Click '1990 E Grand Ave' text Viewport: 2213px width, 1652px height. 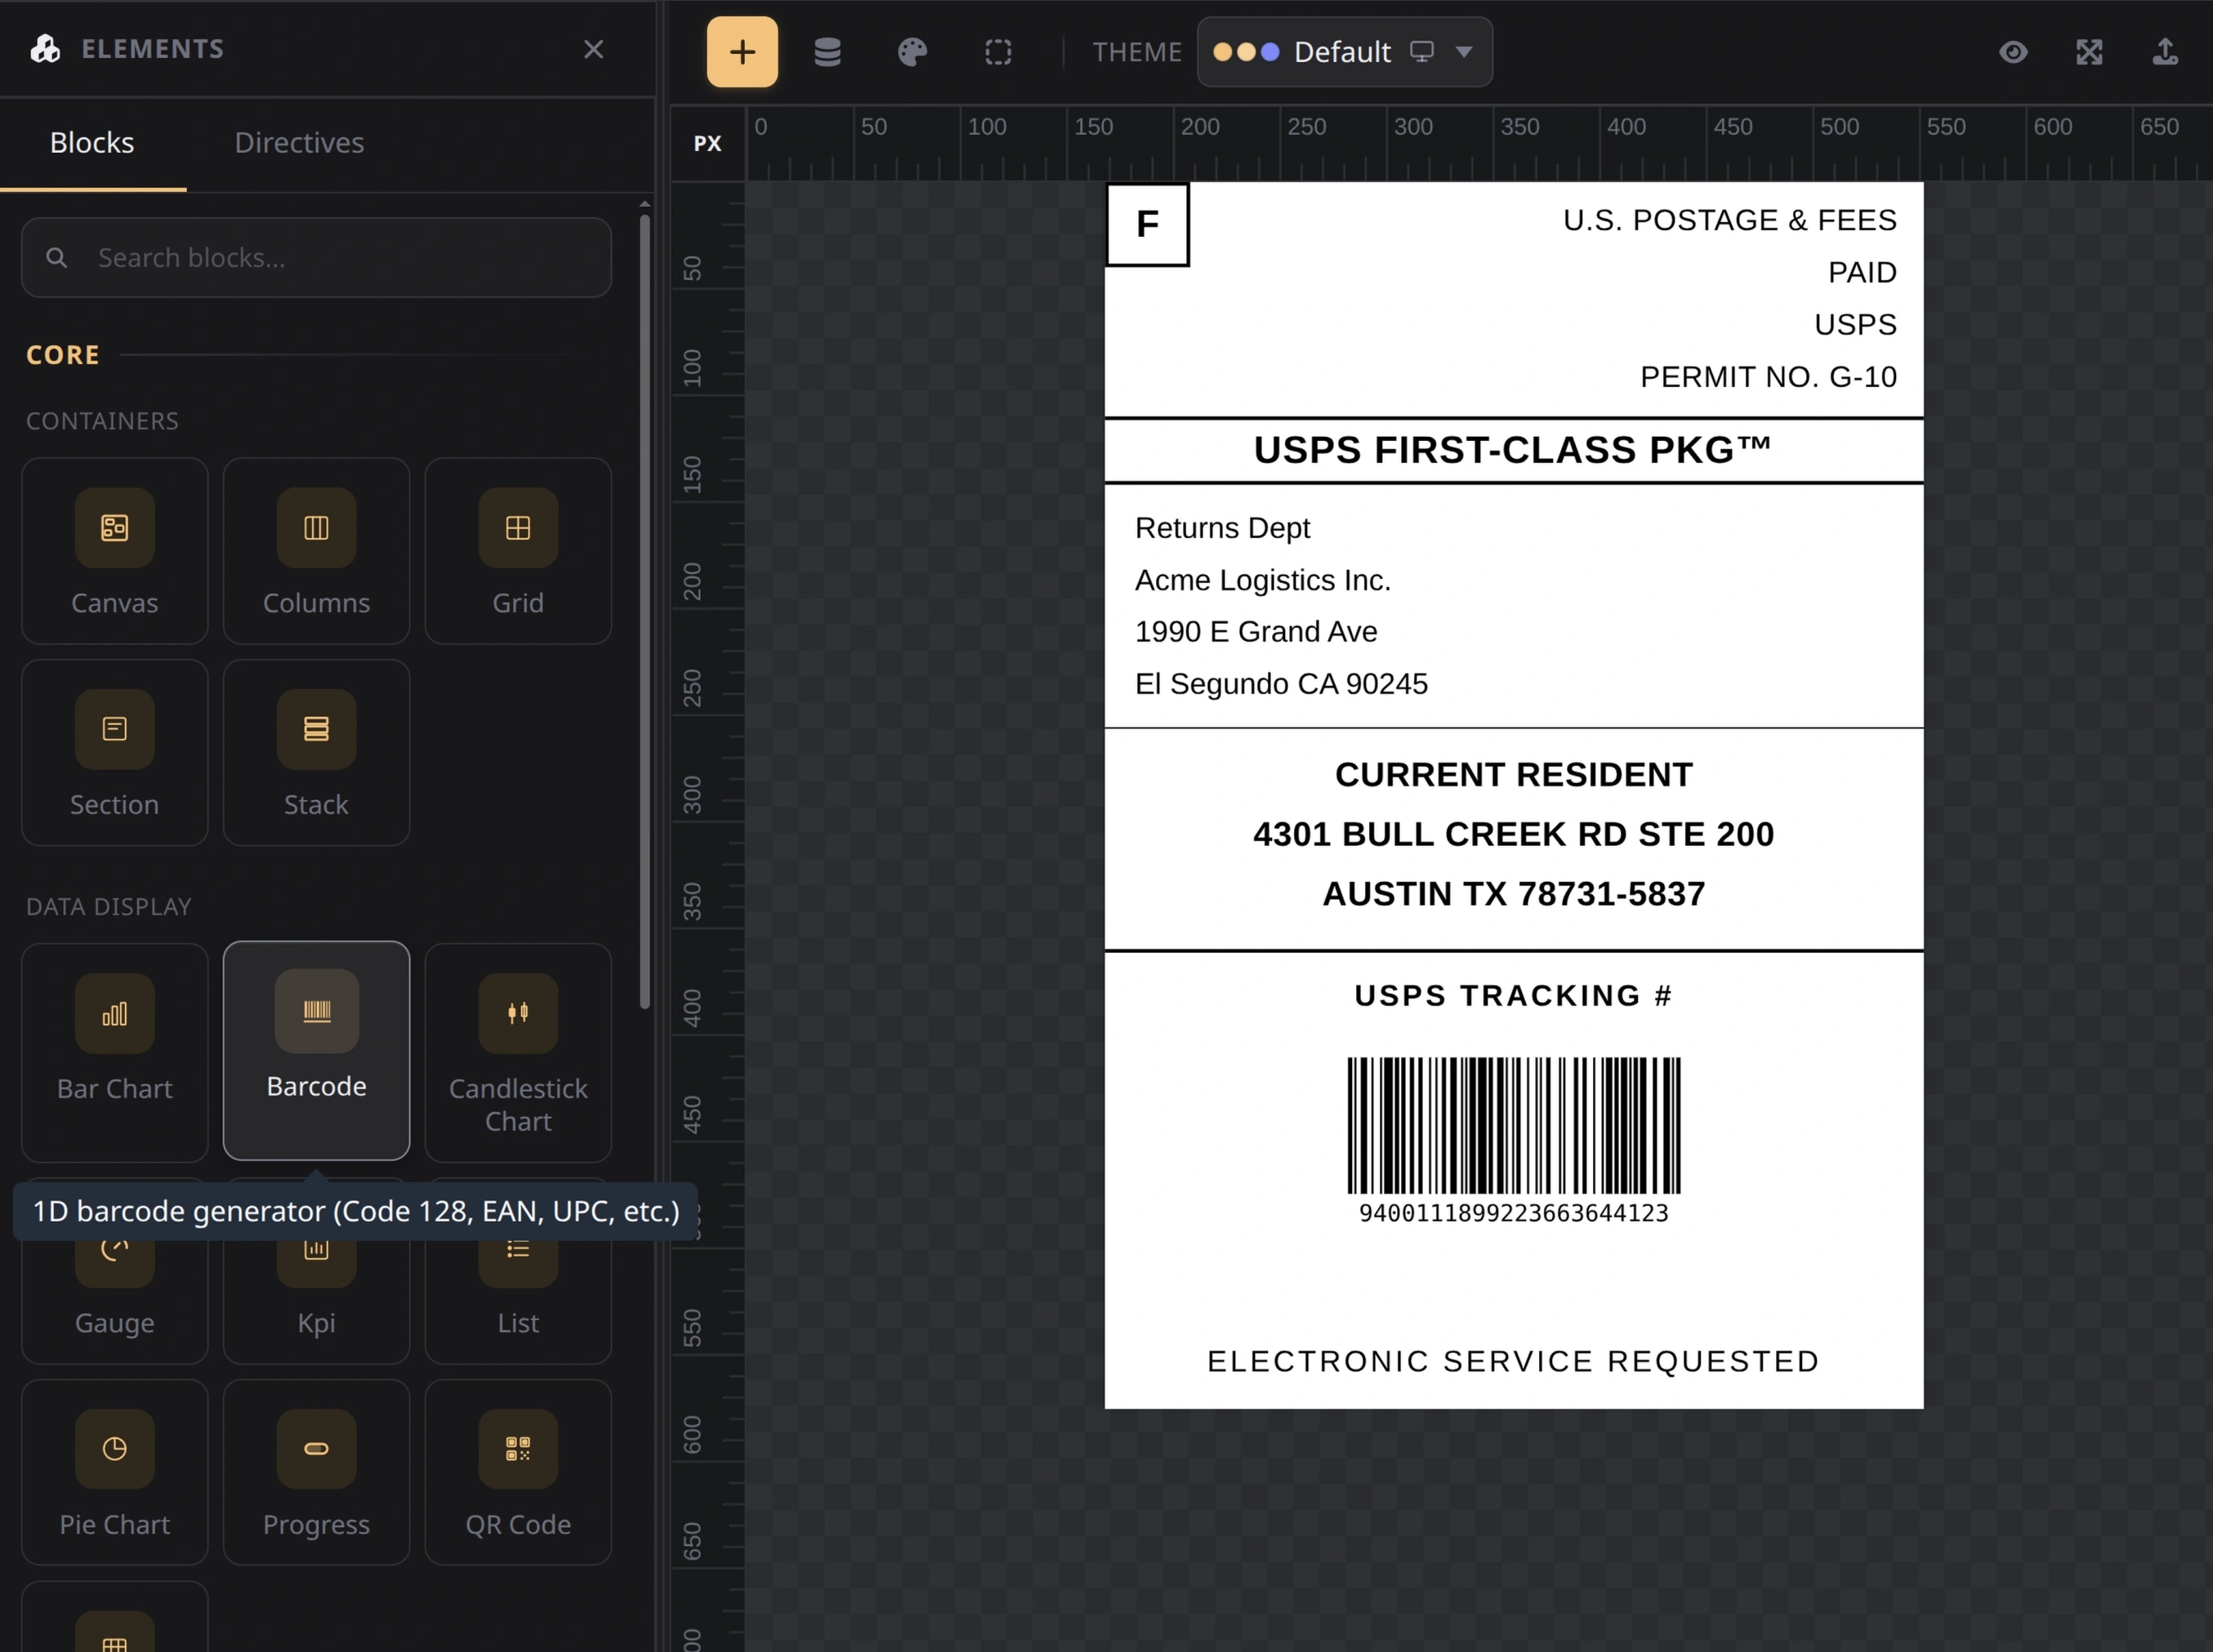tap(1256, 632)
